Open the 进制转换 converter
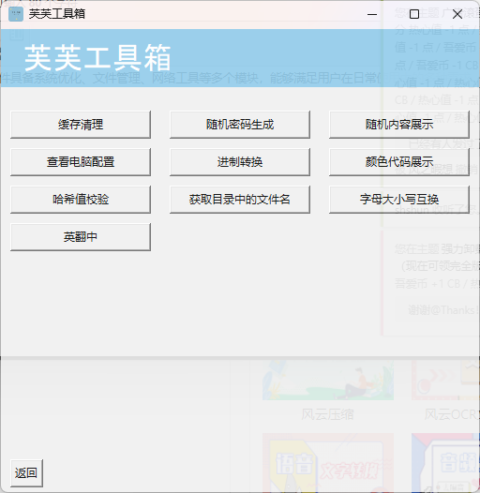480x493 pixels. [240, 162]
